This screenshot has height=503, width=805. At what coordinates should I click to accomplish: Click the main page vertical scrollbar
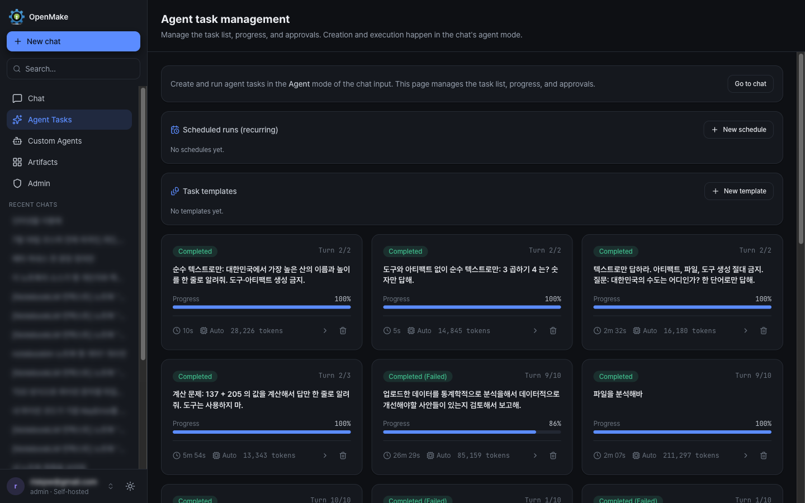(x=801, y=148)
